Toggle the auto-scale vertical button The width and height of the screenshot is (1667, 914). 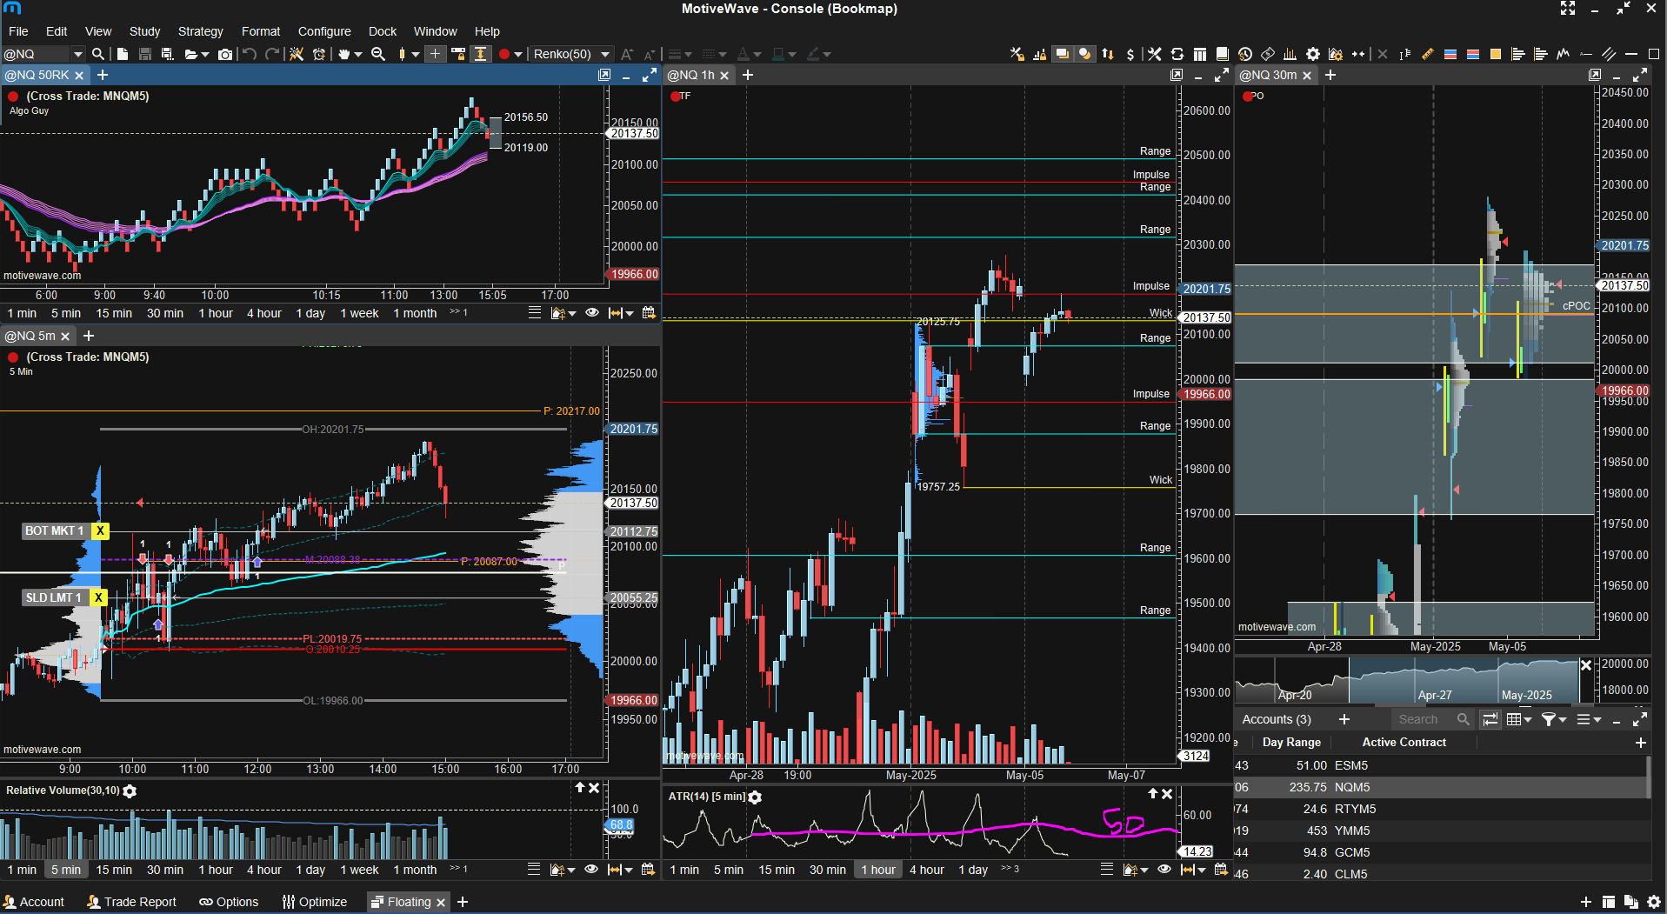[480, 54]
